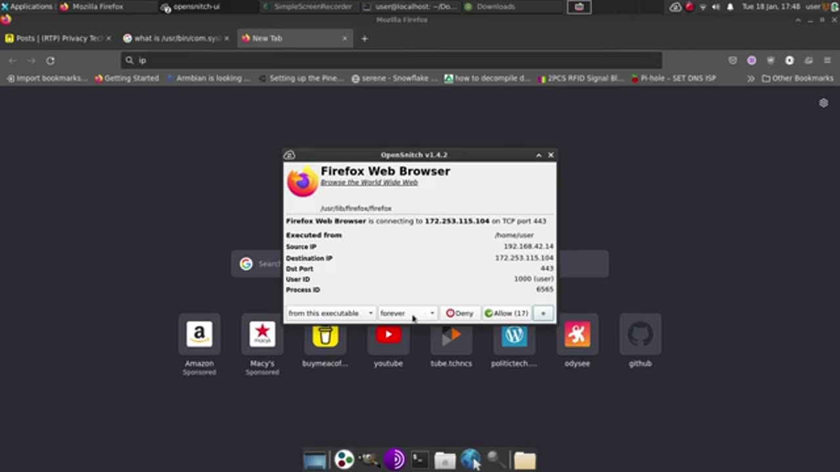Launch the magnifier search icon in dock

496,460
